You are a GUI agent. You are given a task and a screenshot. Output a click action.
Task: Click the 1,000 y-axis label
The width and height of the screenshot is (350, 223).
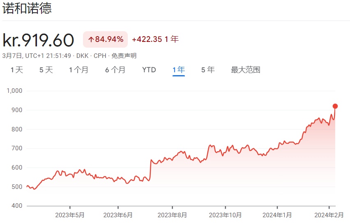point(14,91)
